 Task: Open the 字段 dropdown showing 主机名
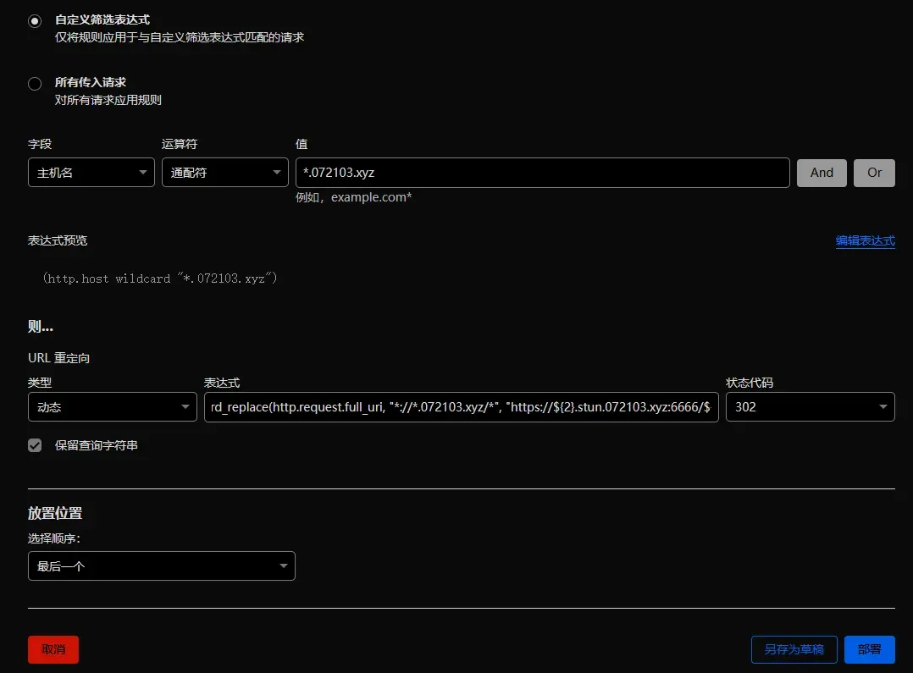[91, 173]
